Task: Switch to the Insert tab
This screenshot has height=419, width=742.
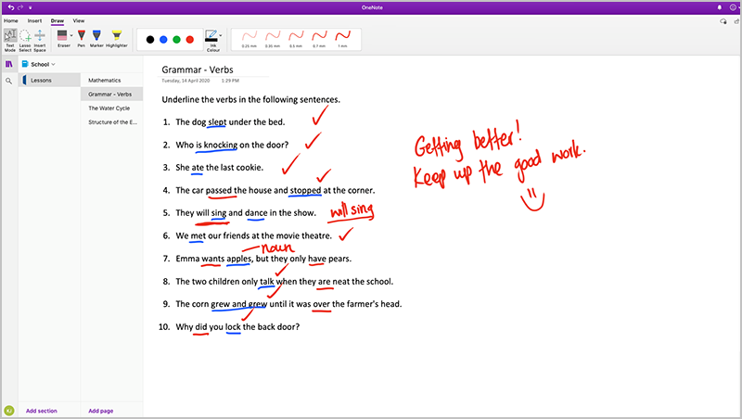Action: (x=34, y=19)
